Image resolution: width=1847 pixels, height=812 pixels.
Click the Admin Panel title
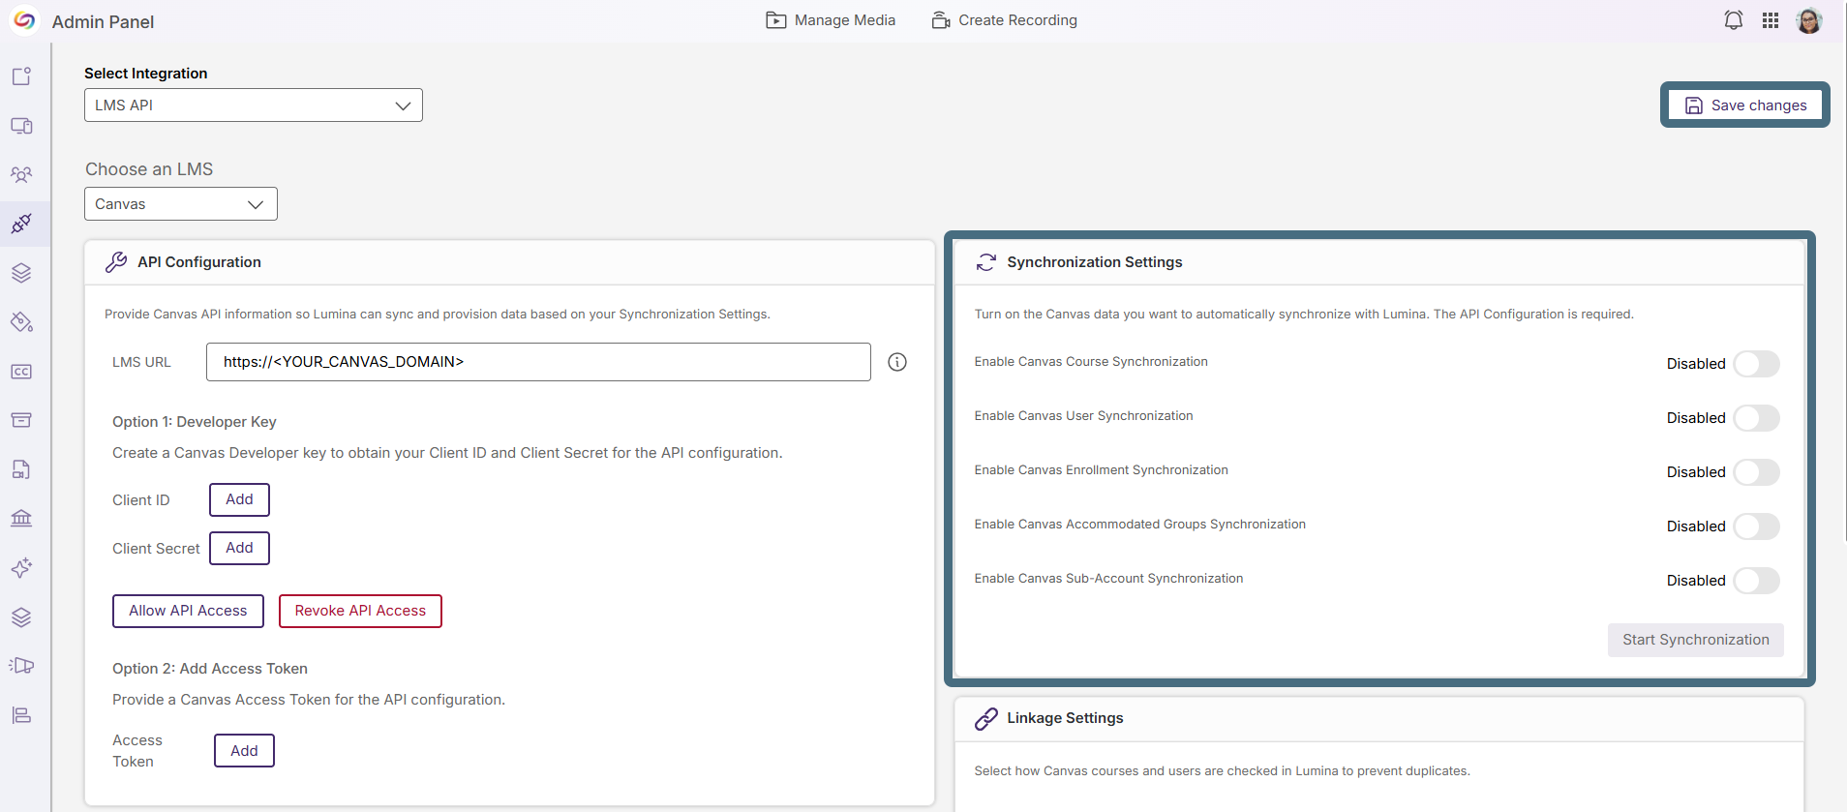coord(103,21)
